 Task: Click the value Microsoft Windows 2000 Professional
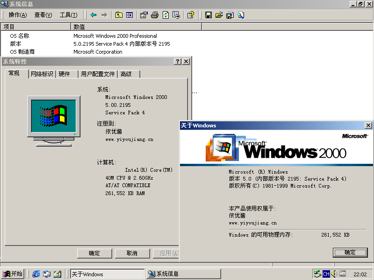[115, 36]
